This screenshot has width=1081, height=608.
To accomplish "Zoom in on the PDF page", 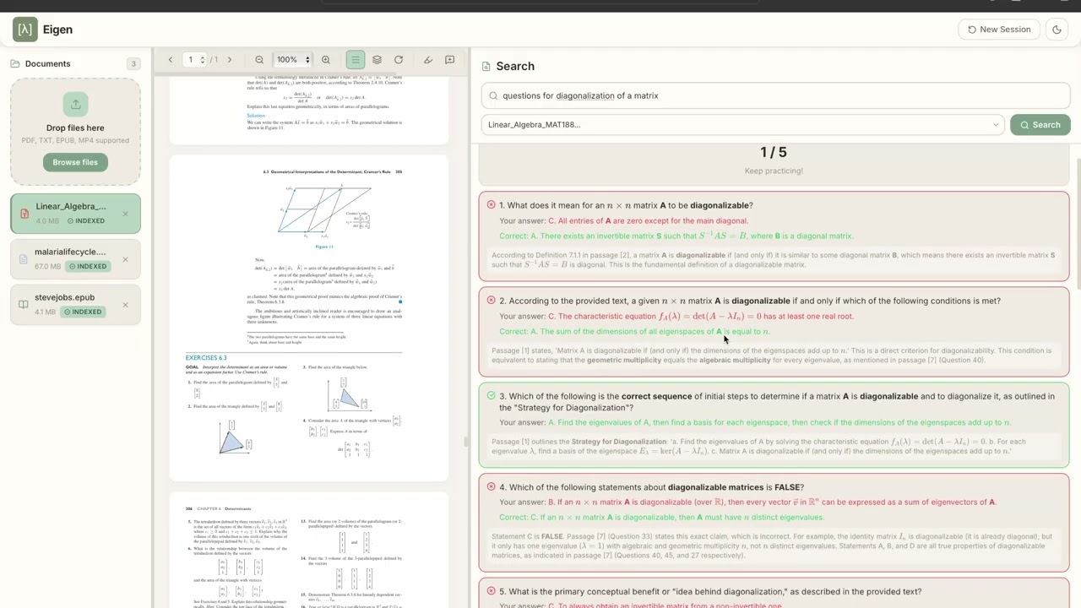I will click(x=325, y=59).
